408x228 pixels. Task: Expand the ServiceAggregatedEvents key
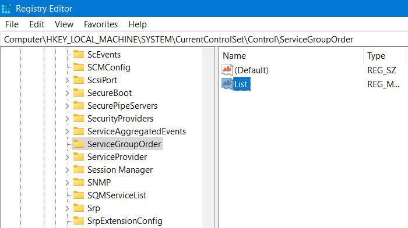point(67,131)
